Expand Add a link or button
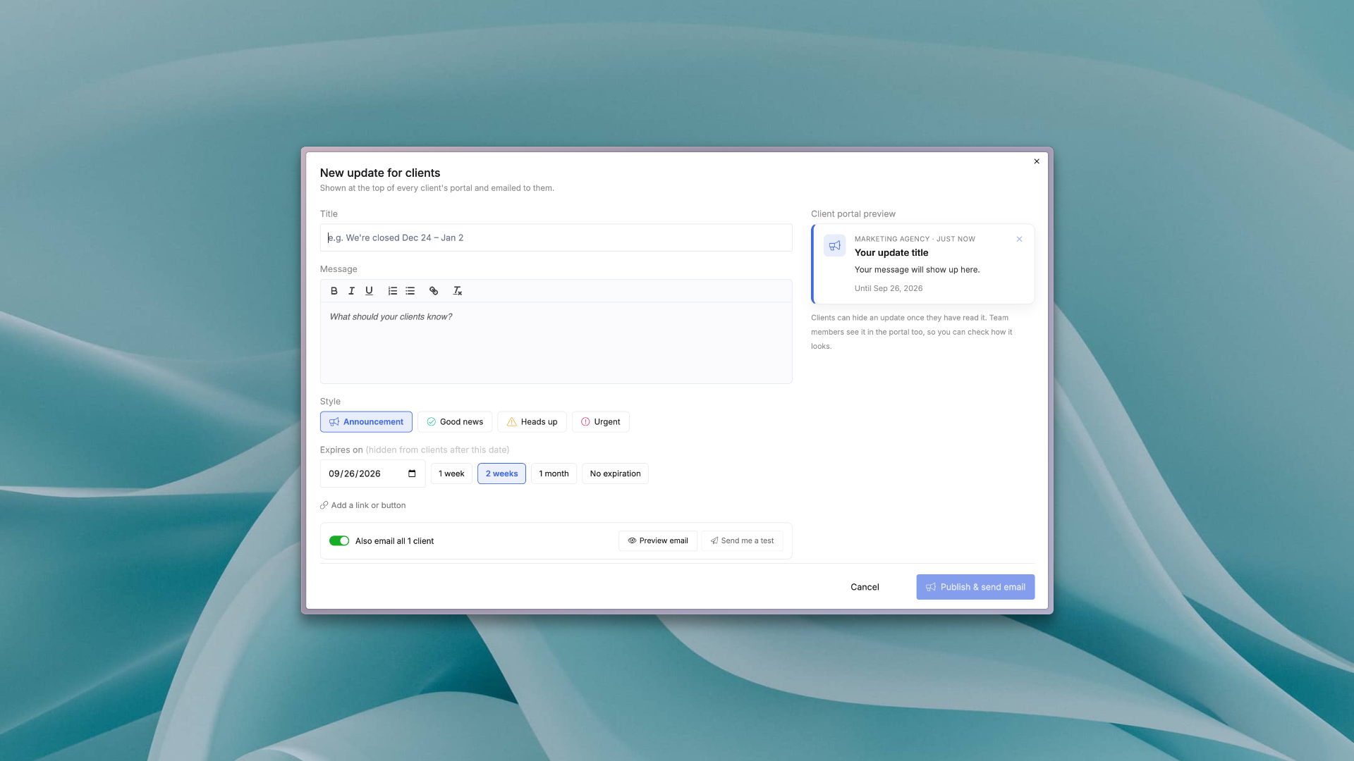 pyautogui.click(x=363, y=505)
